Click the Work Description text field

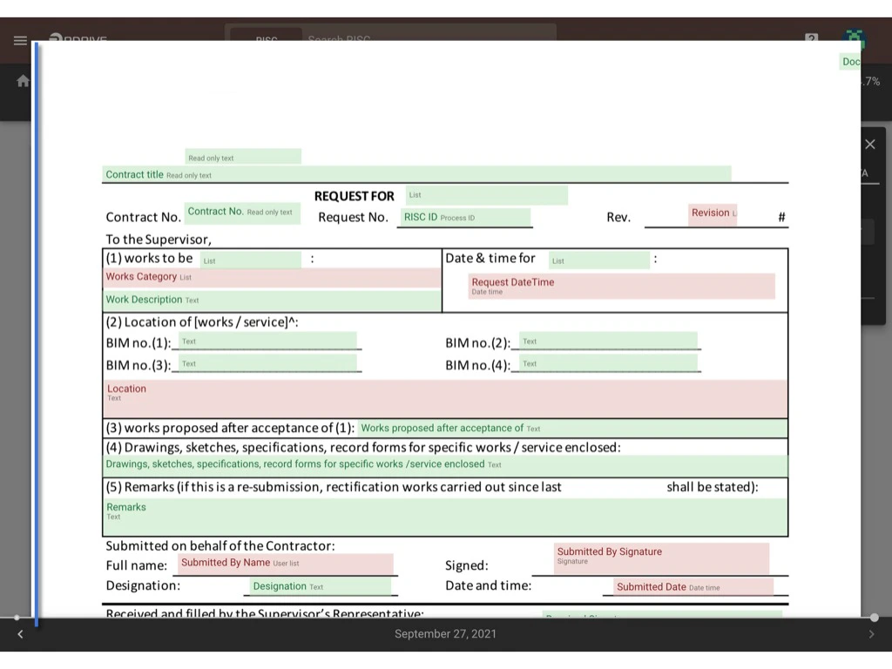click(272, 300)
